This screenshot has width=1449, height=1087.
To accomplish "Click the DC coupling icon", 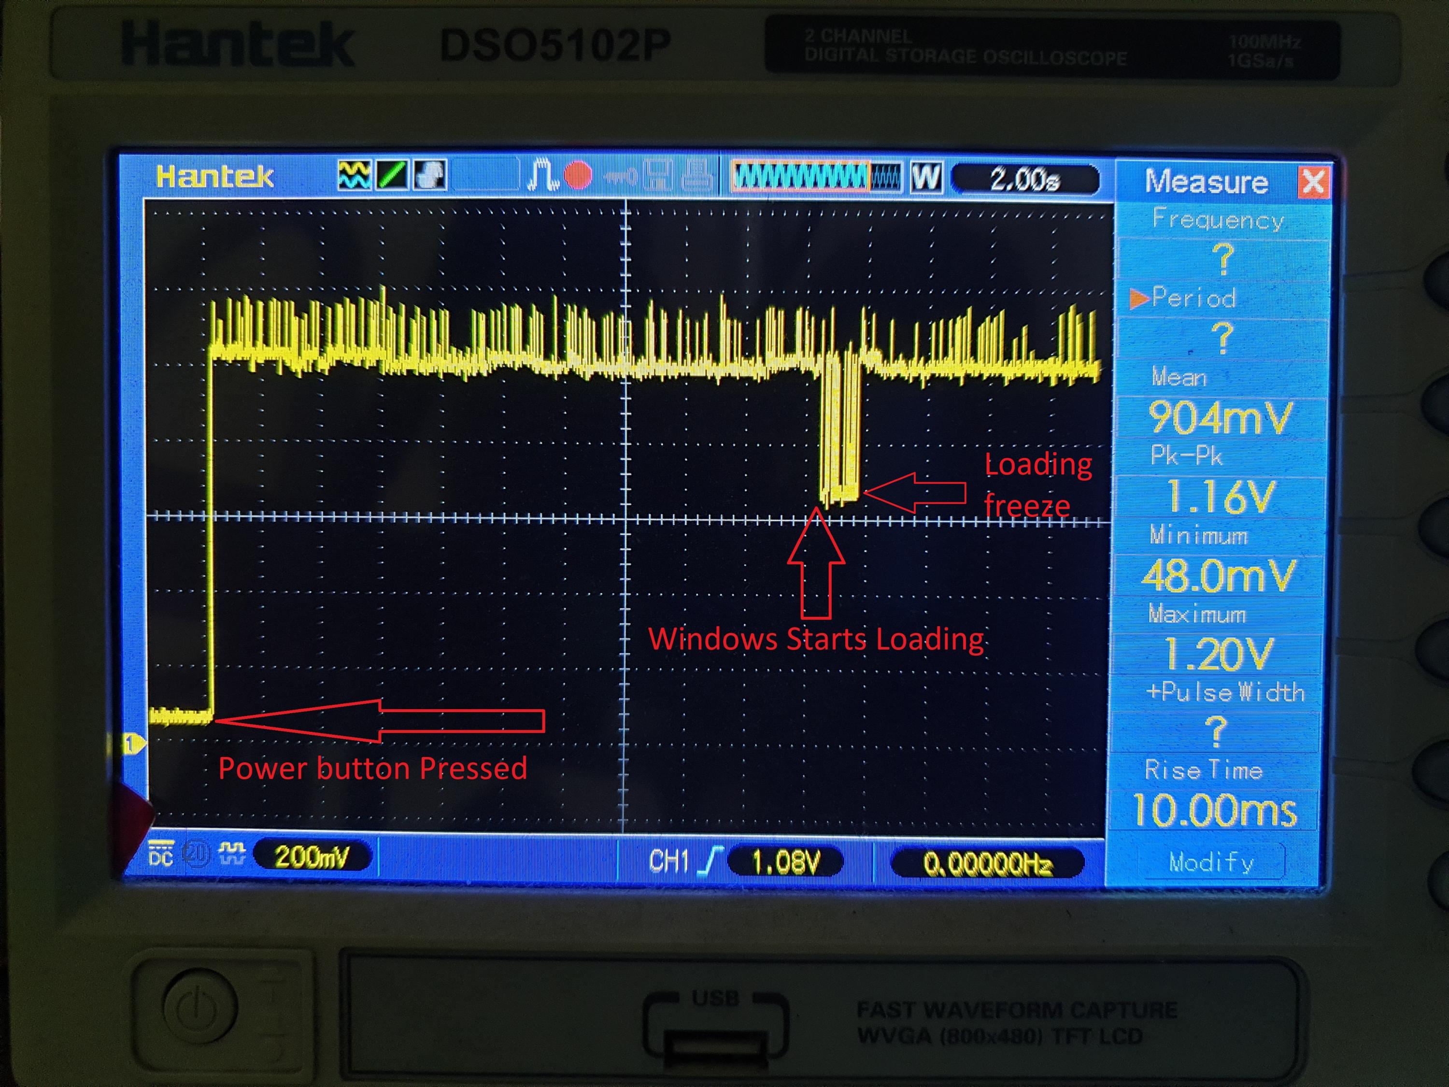I will tap(161, 853).
